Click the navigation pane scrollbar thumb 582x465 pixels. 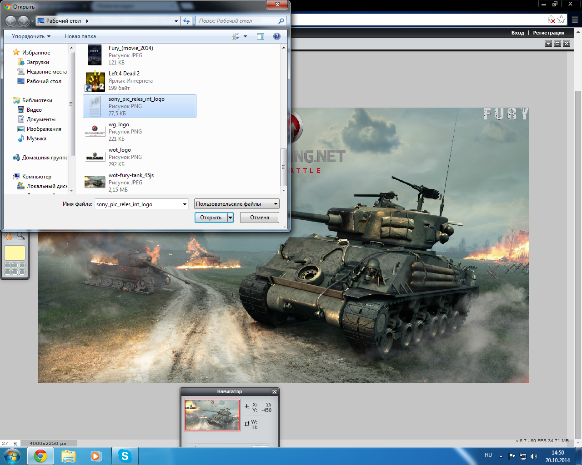(x=71, y=104)
